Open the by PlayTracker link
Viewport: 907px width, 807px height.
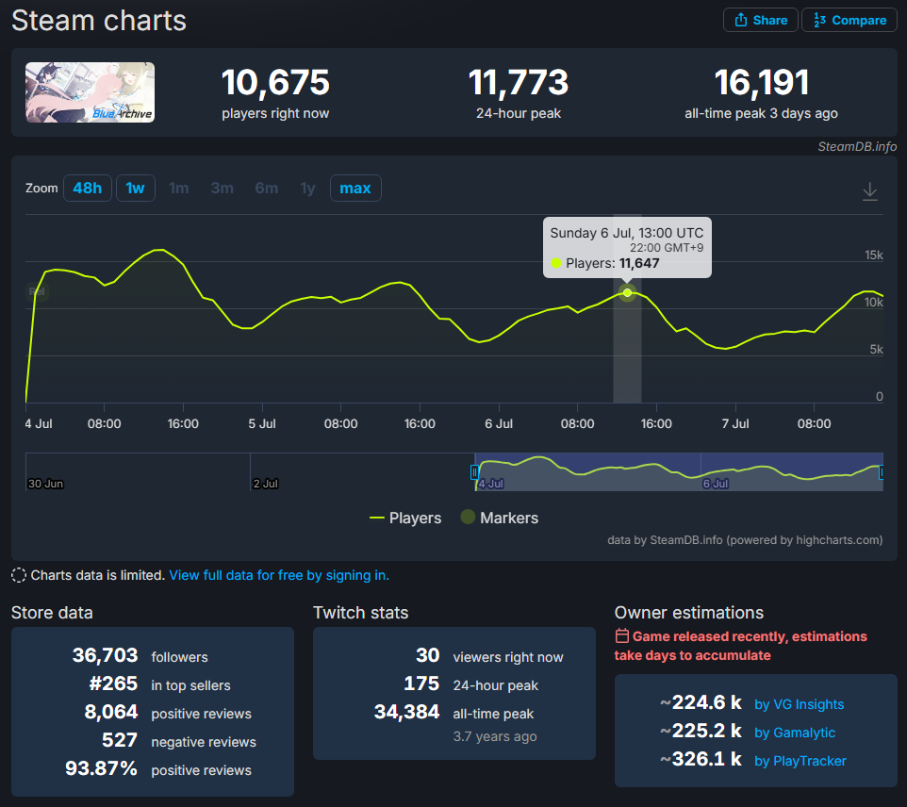[x=800, y=761]
